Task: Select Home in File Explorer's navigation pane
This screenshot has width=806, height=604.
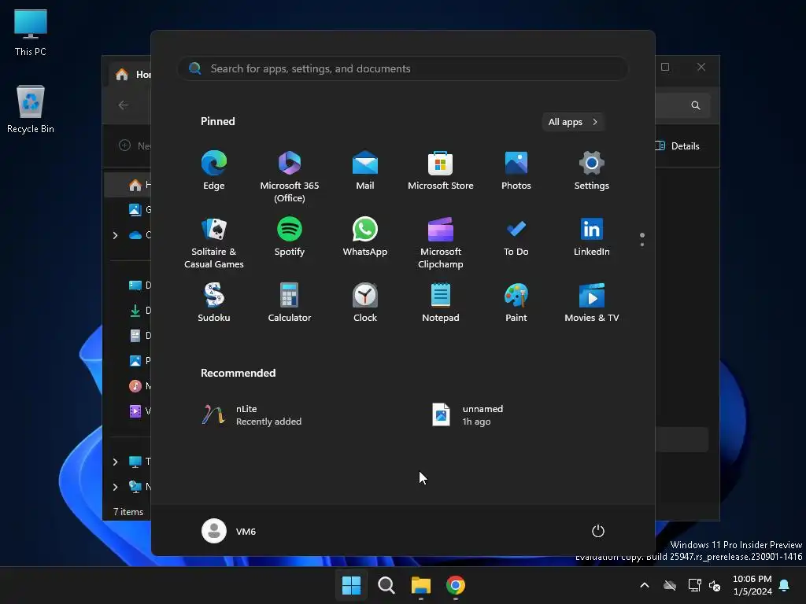Action: coord(128,185)
